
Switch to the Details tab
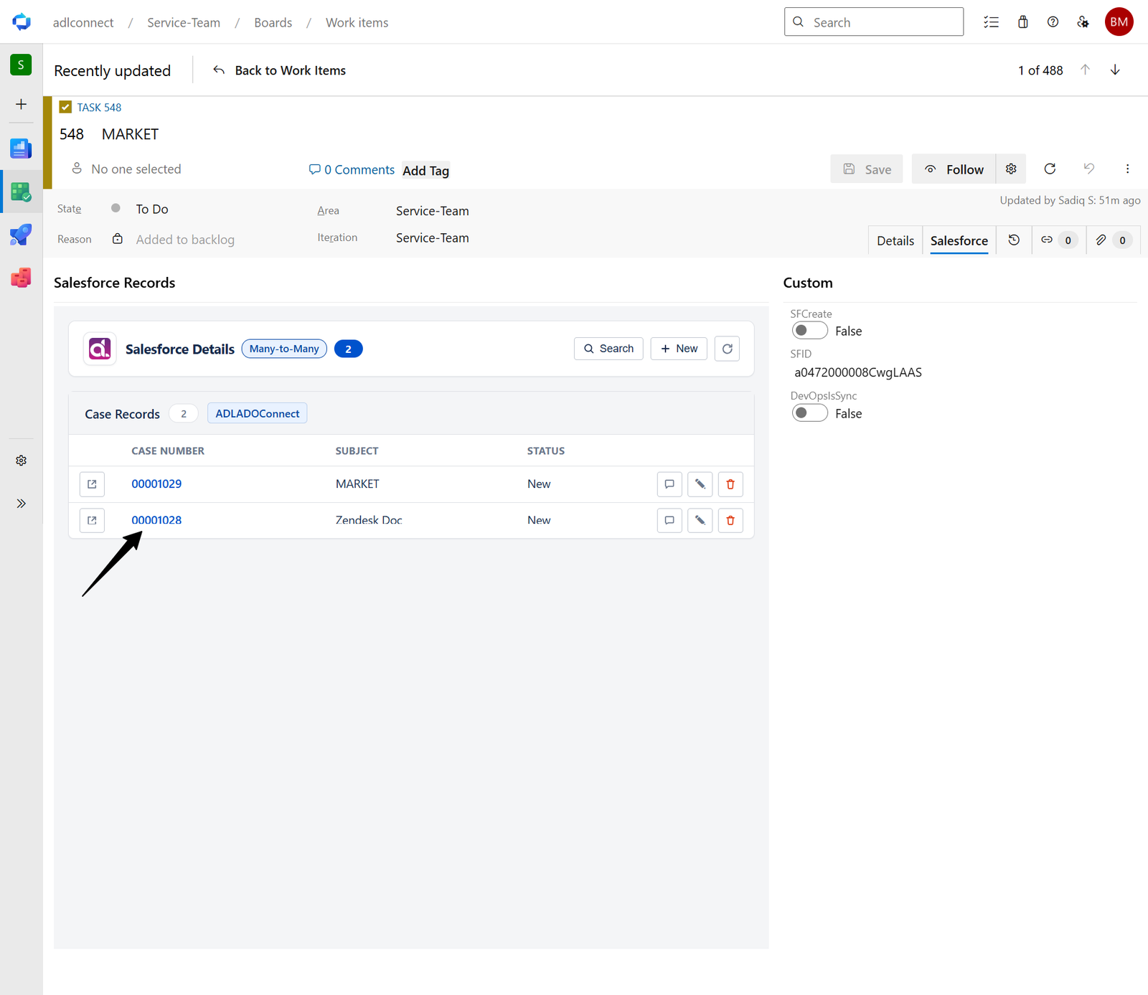tap(895, 240)
